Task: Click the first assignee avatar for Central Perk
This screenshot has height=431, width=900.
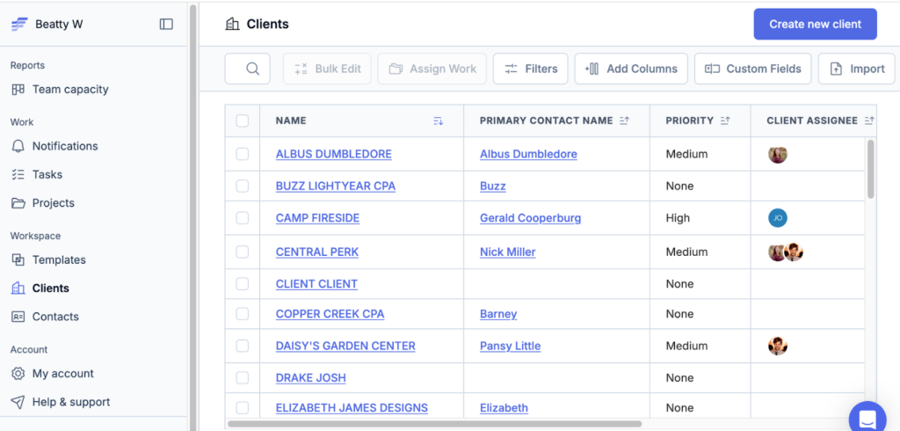Action: (777, 252)
